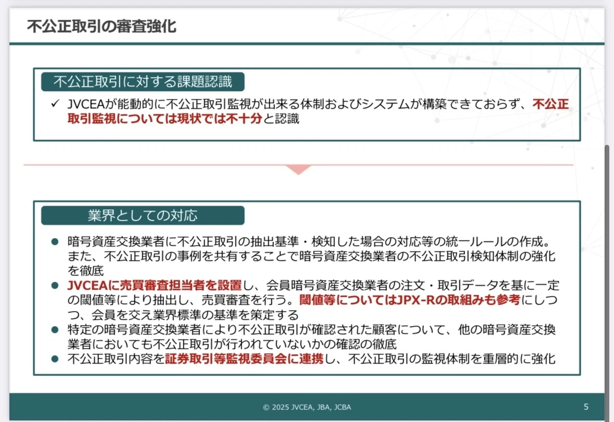This screenshot has width=614, height=422.
Task: Click the 業界としての対応 header label
Action: [x=143, y=215]
